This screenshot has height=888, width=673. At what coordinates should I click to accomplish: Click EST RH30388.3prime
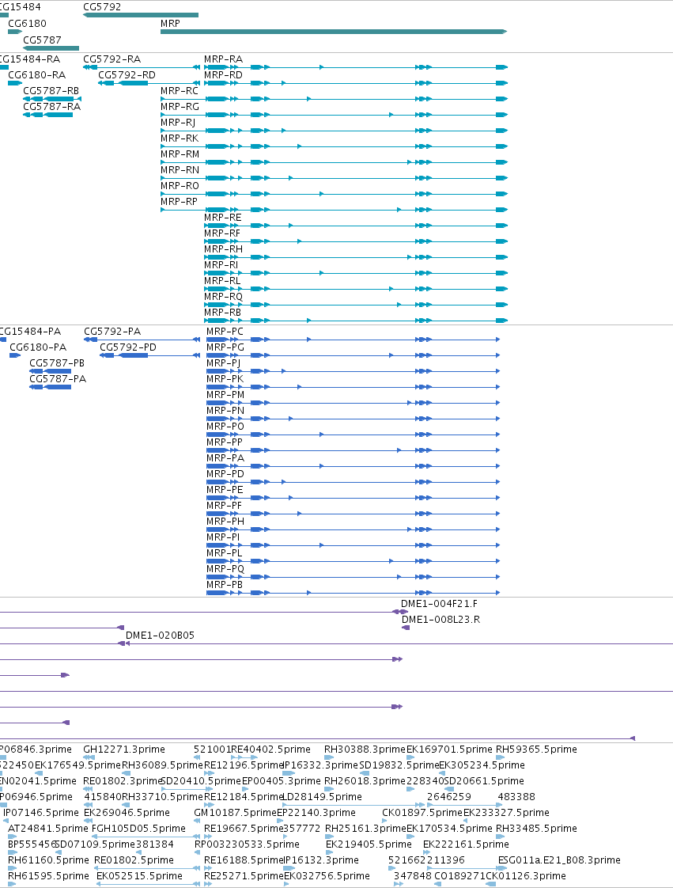pyautogui.click(x=365, y=749)
